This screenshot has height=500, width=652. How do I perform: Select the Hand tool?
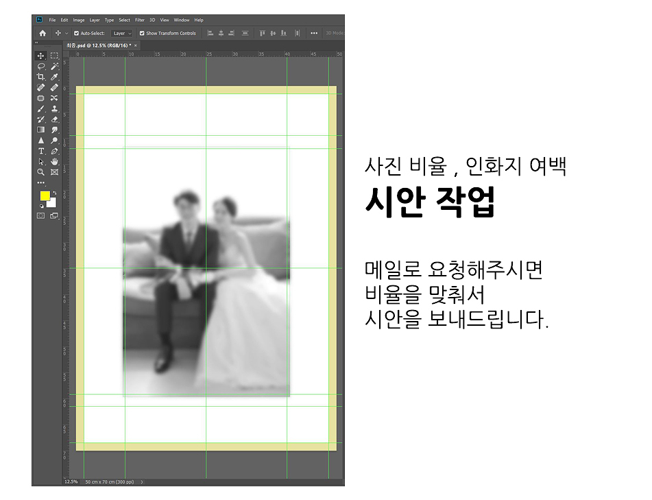coord(54,161)
